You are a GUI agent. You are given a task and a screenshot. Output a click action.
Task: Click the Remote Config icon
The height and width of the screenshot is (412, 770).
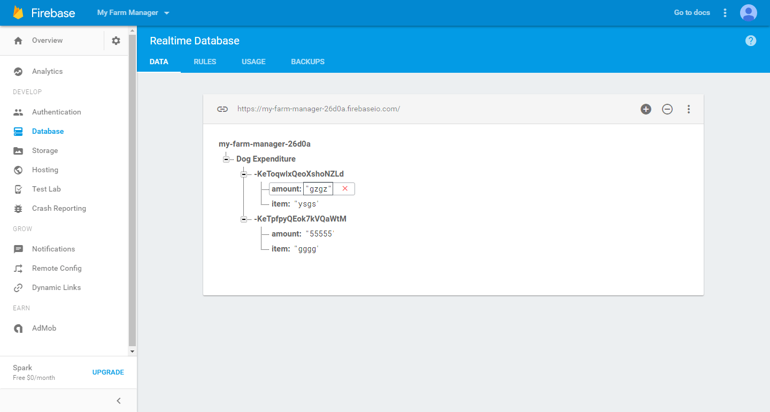[18, 269]
